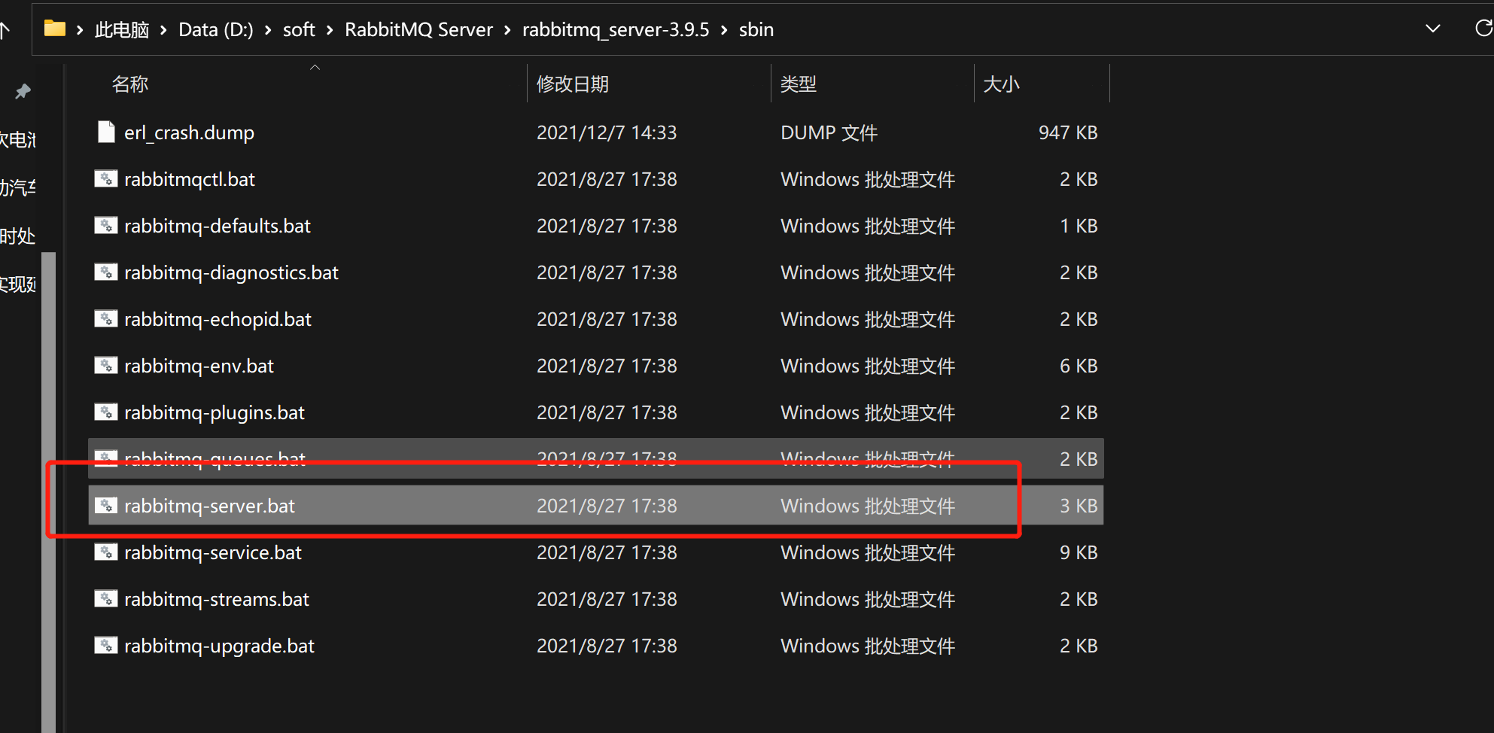The image size is (1494, 733).
Task: Go to soft folder in the breadcrumb
Action: (x=299, y=30)
